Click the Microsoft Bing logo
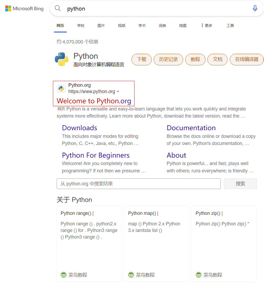264x286 pixels. [24, 8]
